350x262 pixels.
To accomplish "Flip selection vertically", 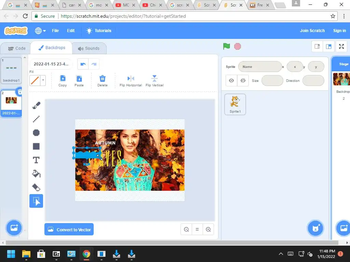I will (154, 81).
